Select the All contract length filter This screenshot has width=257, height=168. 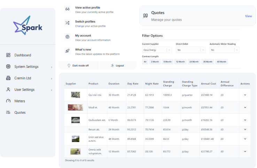pyautogui.click(x=145, y=62)
